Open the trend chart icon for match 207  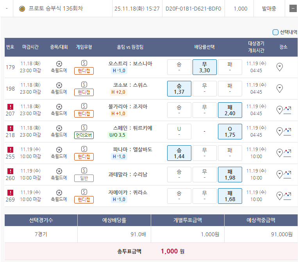[x=287, y=110]
